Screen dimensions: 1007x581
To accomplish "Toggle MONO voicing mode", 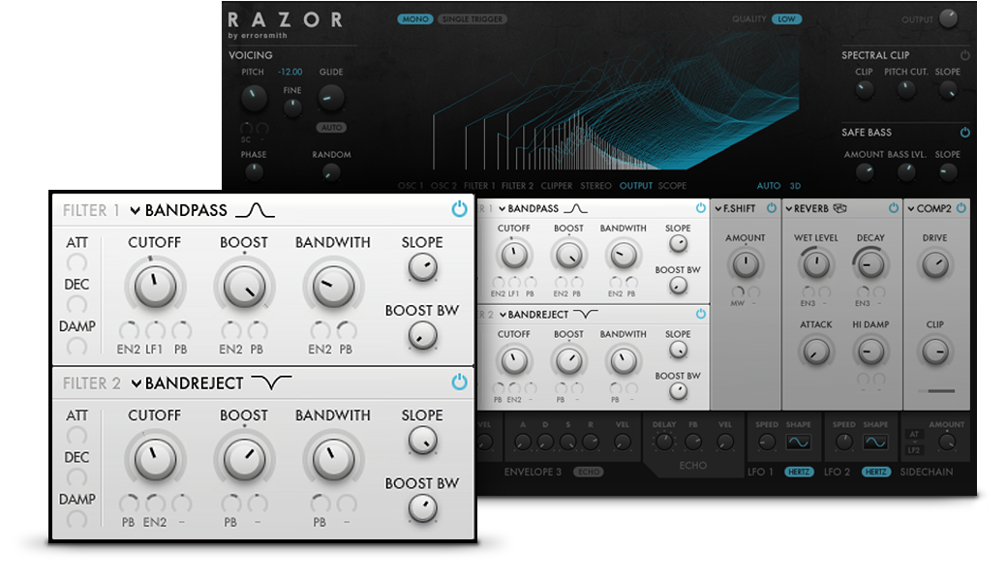I will 414,19.
